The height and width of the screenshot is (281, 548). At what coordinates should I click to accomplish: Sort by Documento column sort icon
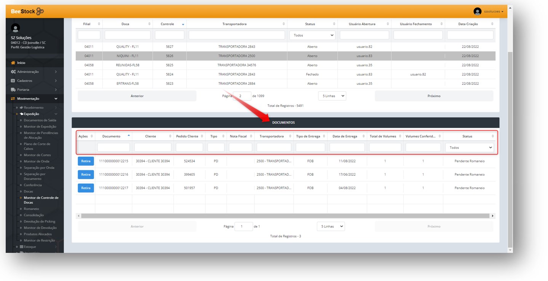[128, 136]
